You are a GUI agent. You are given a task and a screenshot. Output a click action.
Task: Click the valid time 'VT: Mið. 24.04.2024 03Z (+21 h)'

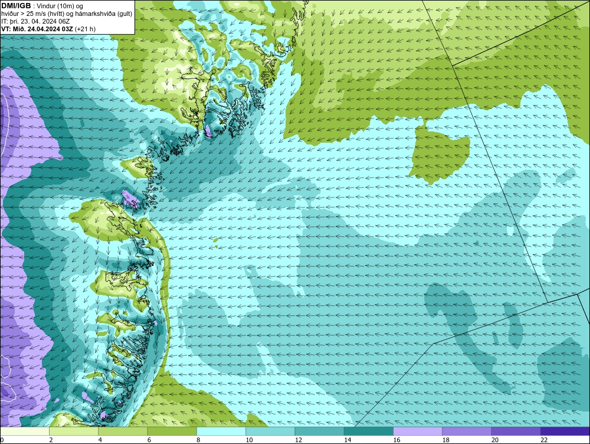point(48,29)
